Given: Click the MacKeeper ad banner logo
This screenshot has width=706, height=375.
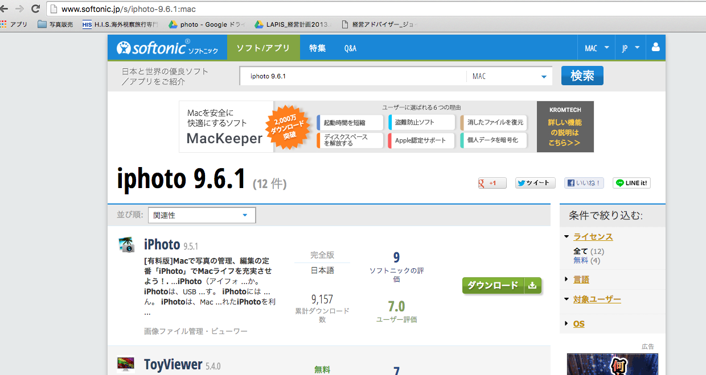Looking at the screenshot, I should [x=224, y=138].
